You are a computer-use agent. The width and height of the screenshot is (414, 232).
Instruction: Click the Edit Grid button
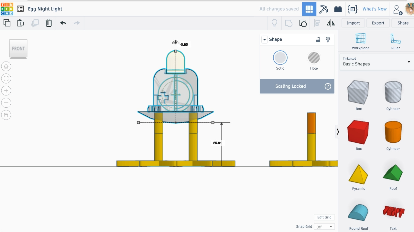pyautogui.click(x=324, y=217)
